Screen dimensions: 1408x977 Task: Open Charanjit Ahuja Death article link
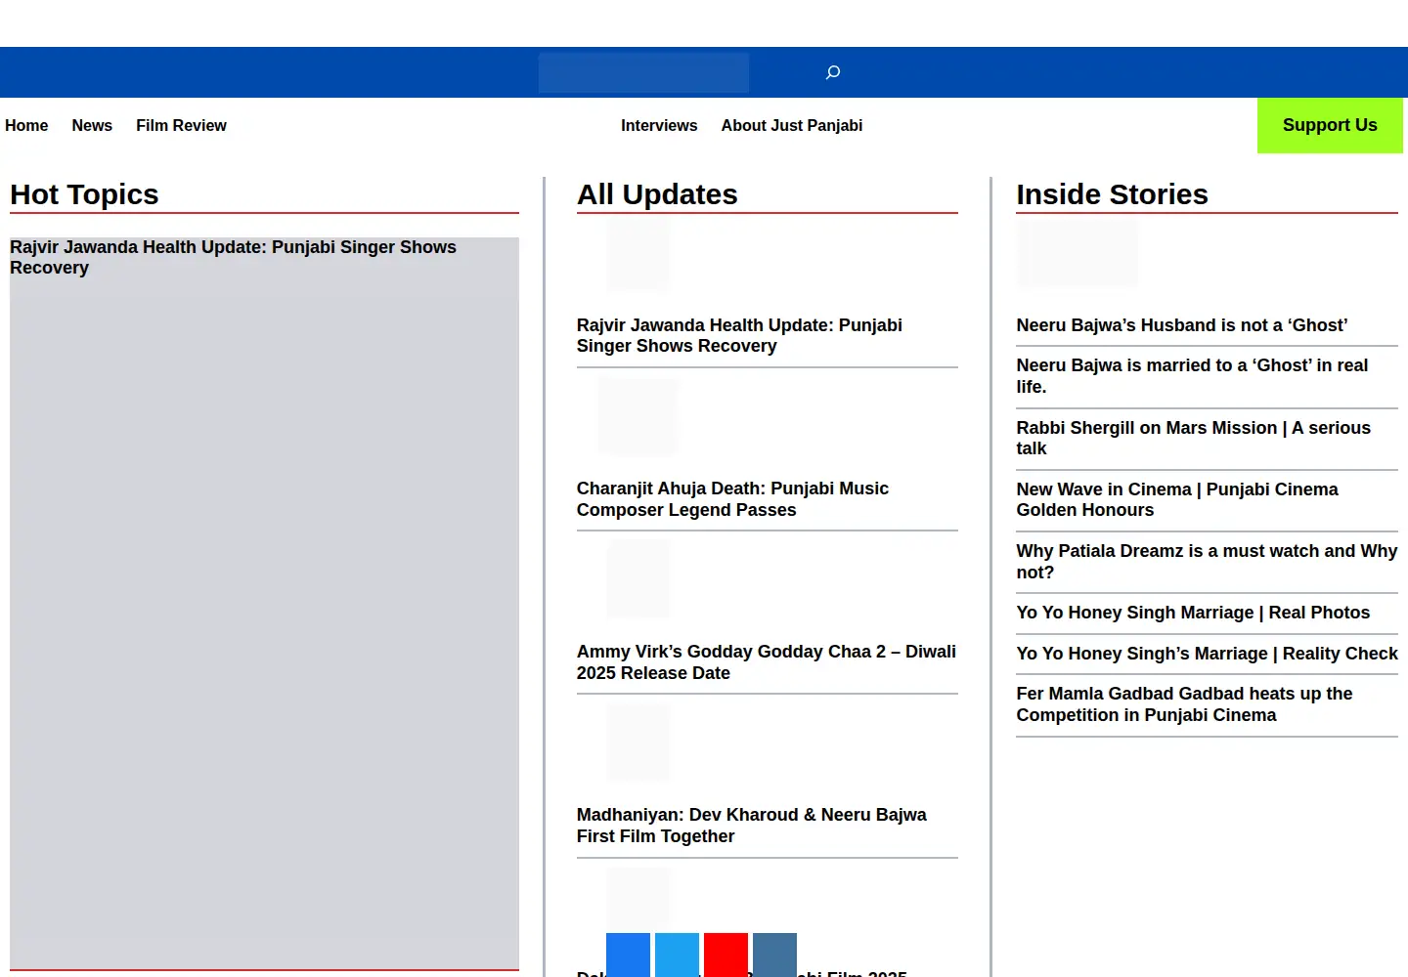[732, 499]
